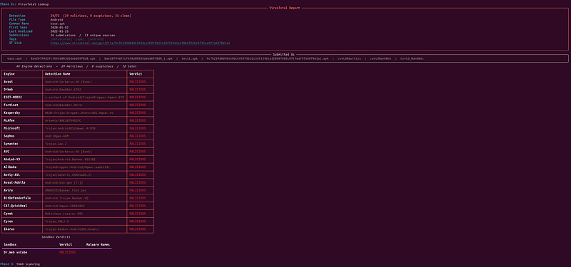Click the 'Antiy-AVL' engine cell
The image size is (571, 267).
pos(22,174)
